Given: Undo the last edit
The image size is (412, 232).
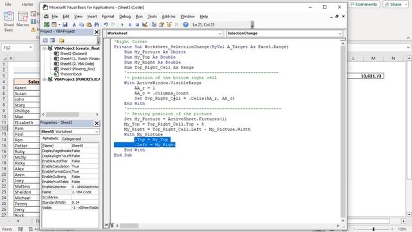Looking at the screenshot, I should (106, 24).
